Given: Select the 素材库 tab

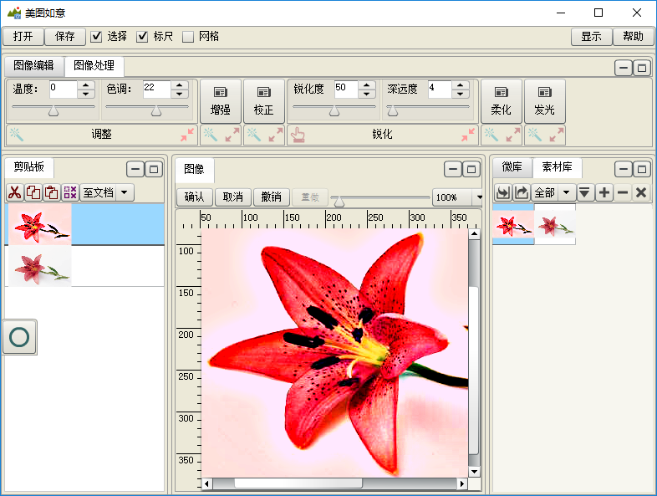Looking at the screenshot, I should (557, 167).
